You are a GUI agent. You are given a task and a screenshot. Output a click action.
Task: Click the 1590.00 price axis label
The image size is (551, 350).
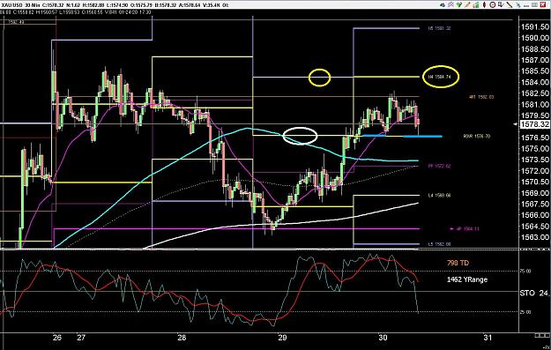pos(535,38)
